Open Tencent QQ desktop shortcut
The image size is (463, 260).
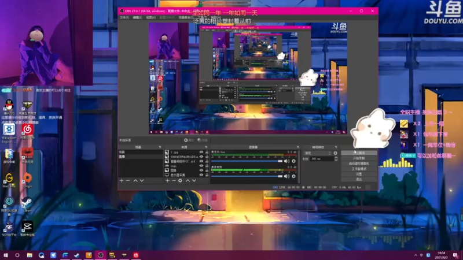tap(9, 107)
